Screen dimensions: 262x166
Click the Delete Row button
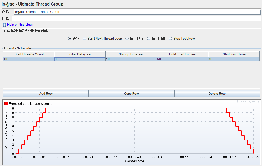pos(217,94)
